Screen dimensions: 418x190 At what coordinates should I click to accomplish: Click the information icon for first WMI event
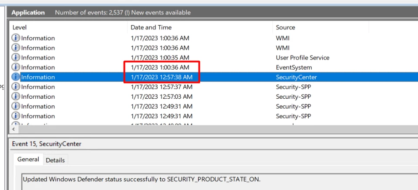(x=16, y=38)
